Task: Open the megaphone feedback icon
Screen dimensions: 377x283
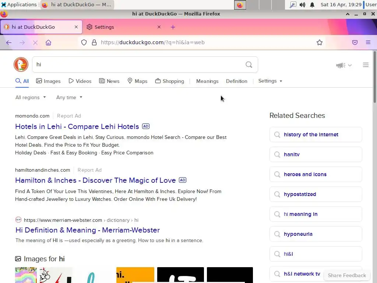Action: click(x=341, y=65)
